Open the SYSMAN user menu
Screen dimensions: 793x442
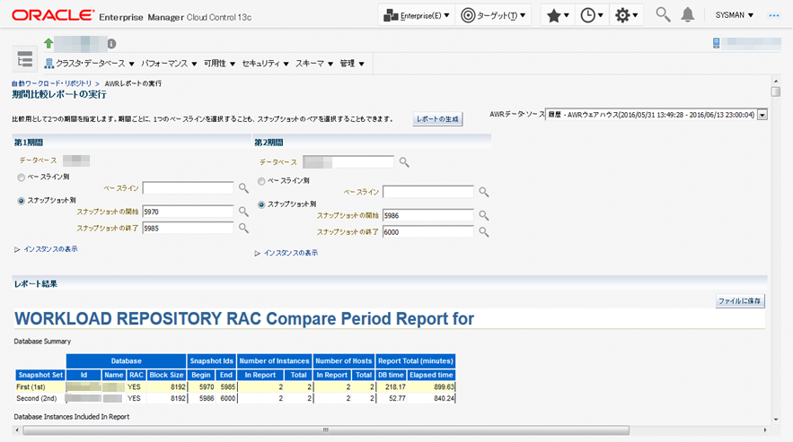735,15
